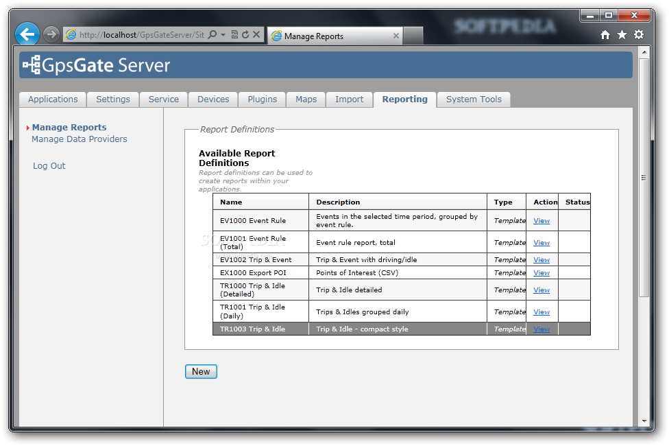
Task: Open the Applications tab
Action: 53,99
